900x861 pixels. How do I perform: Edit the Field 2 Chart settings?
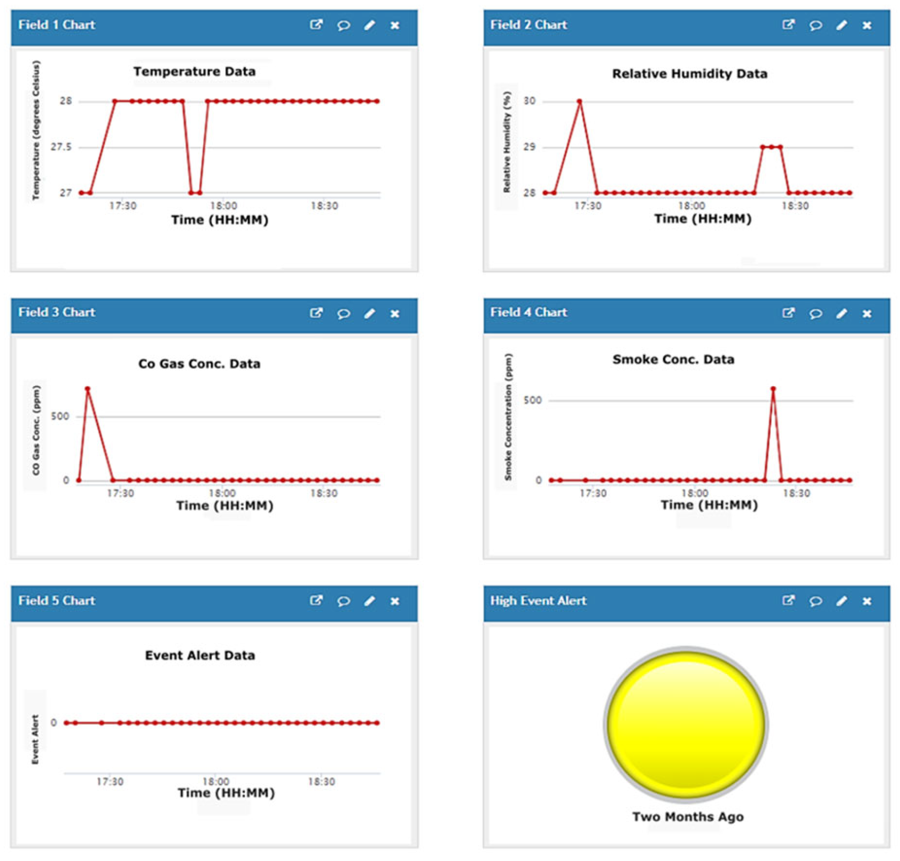click(842, 25)
